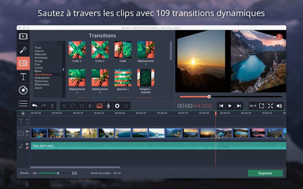Select the Tous category
The width and height of the screenshot is (303, 189).
point(37,48)
